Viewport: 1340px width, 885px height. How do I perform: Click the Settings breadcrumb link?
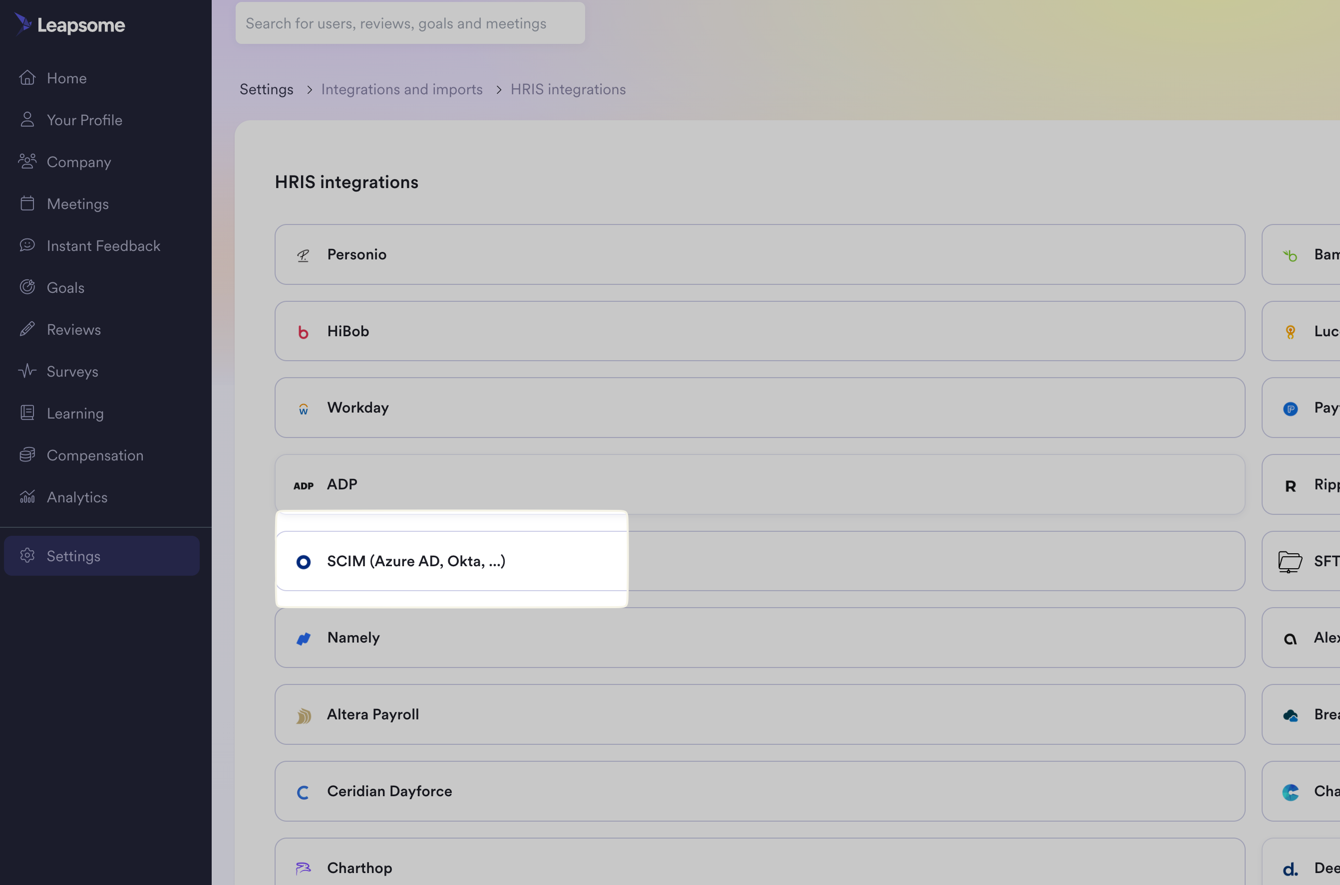point(266,89)
